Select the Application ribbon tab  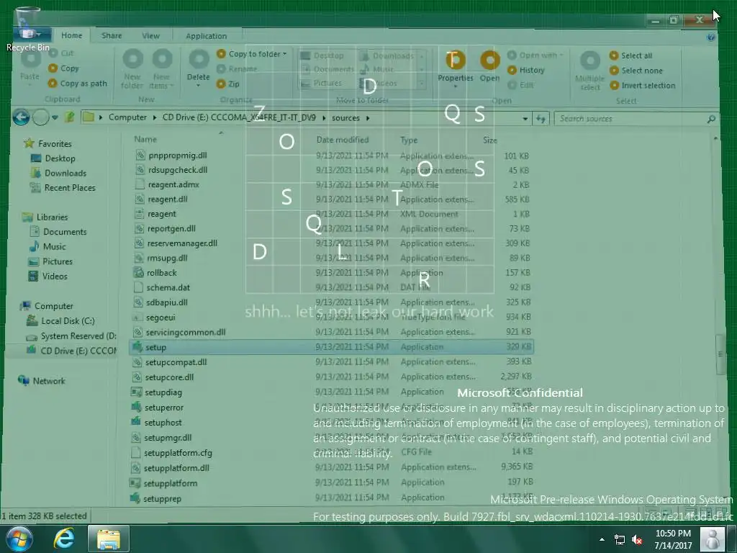coord(207,36)
